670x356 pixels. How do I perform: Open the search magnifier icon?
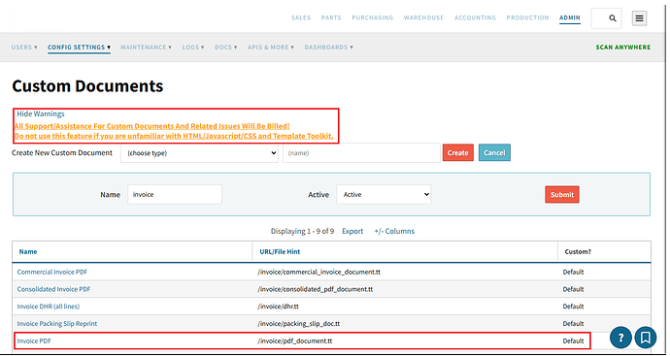pyautogui.click(x=613, y=18)
